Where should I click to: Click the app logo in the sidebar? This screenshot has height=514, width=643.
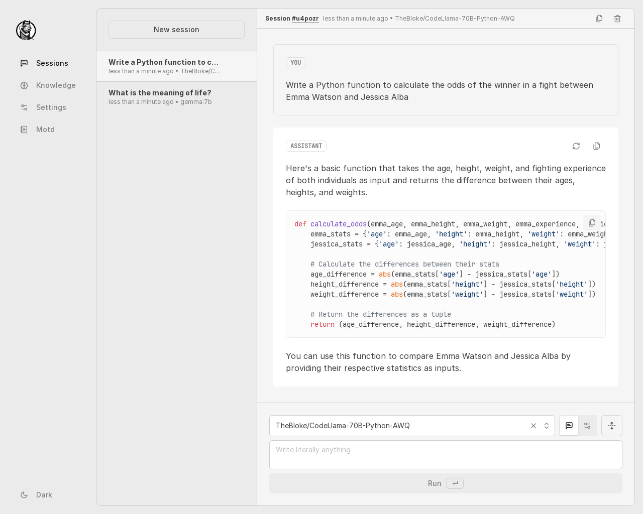click(26, 30)
